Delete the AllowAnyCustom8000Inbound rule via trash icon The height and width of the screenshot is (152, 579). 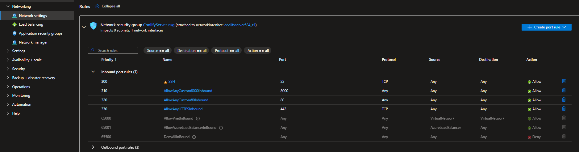pos(564,91)
